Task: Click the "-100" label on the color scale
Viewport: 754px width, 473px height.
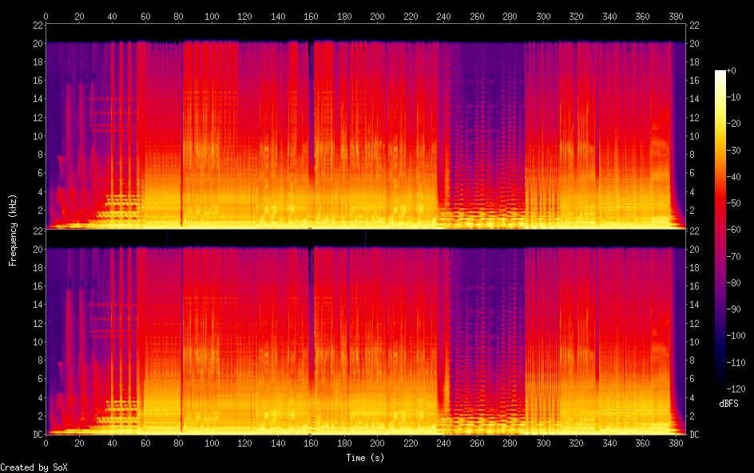Action: (736, 336)
